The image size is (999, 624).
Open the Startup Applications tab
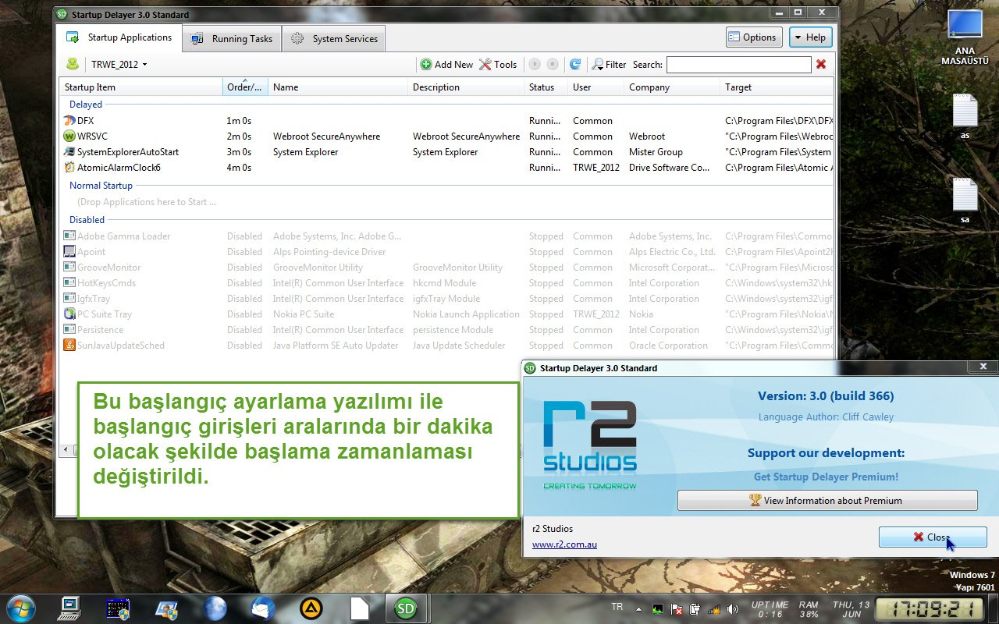(119, 37)
